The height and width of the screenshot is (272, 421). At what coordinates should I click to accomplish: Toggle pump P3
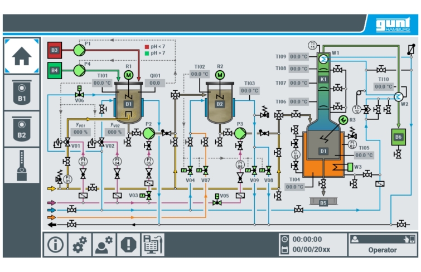[240, 133]
